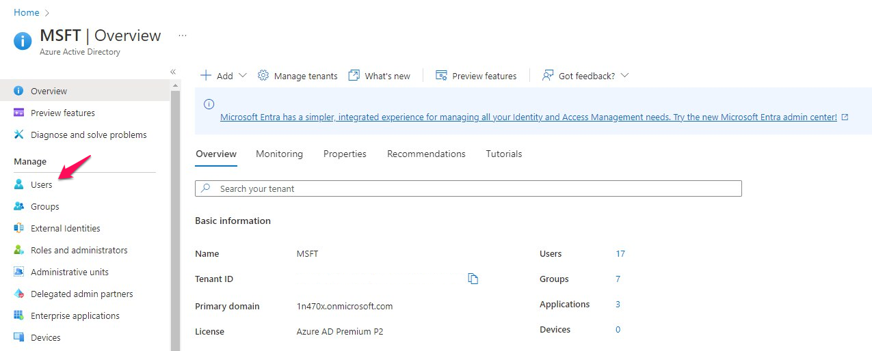Open External Identities from the sidebar
This screenshot has height=351, width=872.
tap(65, 229)
